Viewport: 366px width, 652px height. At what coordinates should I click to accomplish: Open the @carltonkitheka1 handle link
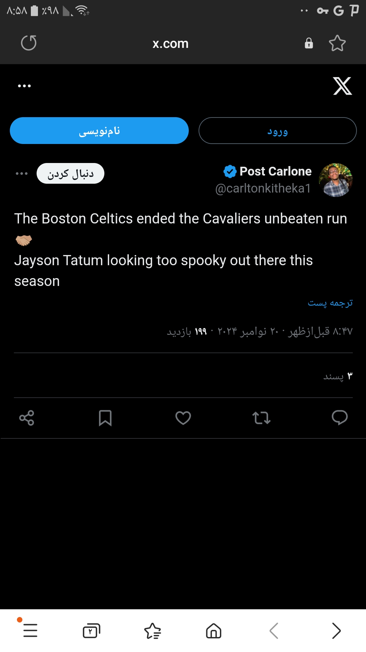263,188
